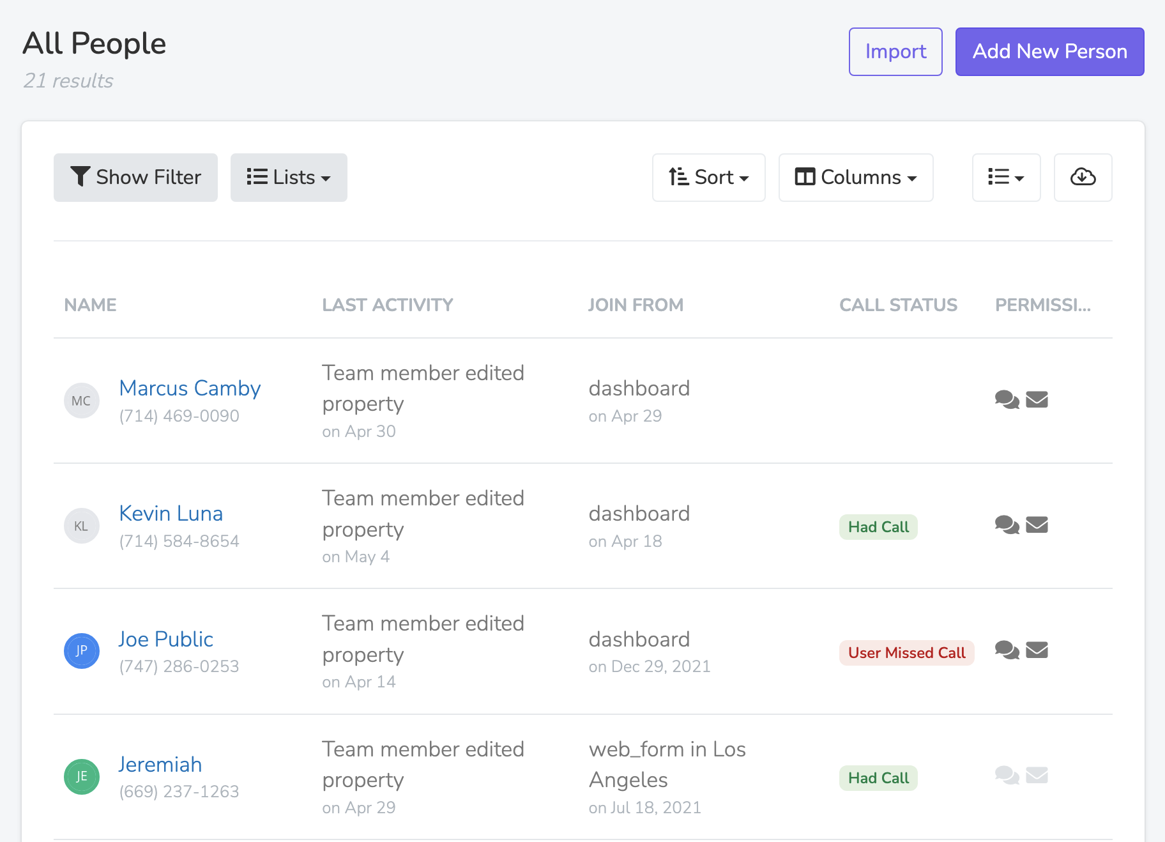This screenshot has width=1165, height=842.
Task: Open the list view options dropdown
Action: (x=1006, y=177)
